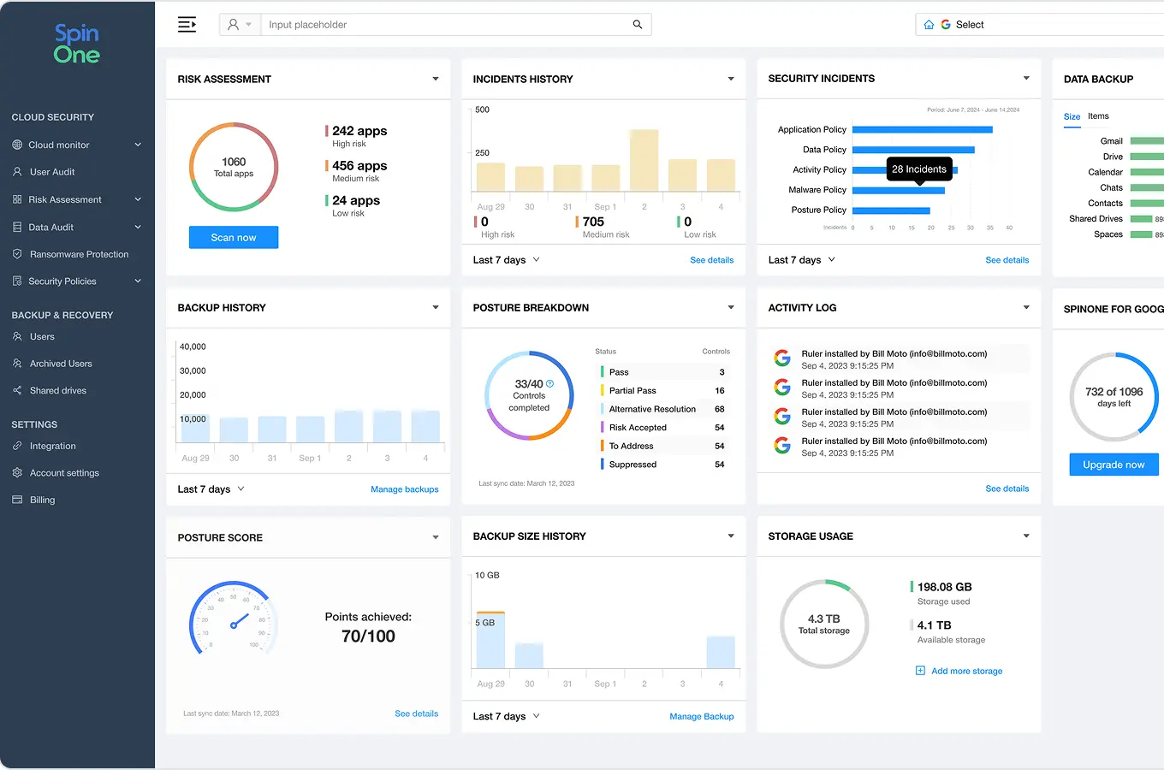Click the search magnifier icon
The image size is (1164, 770).
(638, 25)
